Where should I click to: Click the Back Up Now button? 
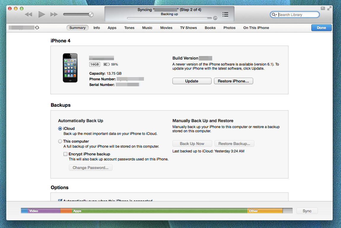(192, 144)
